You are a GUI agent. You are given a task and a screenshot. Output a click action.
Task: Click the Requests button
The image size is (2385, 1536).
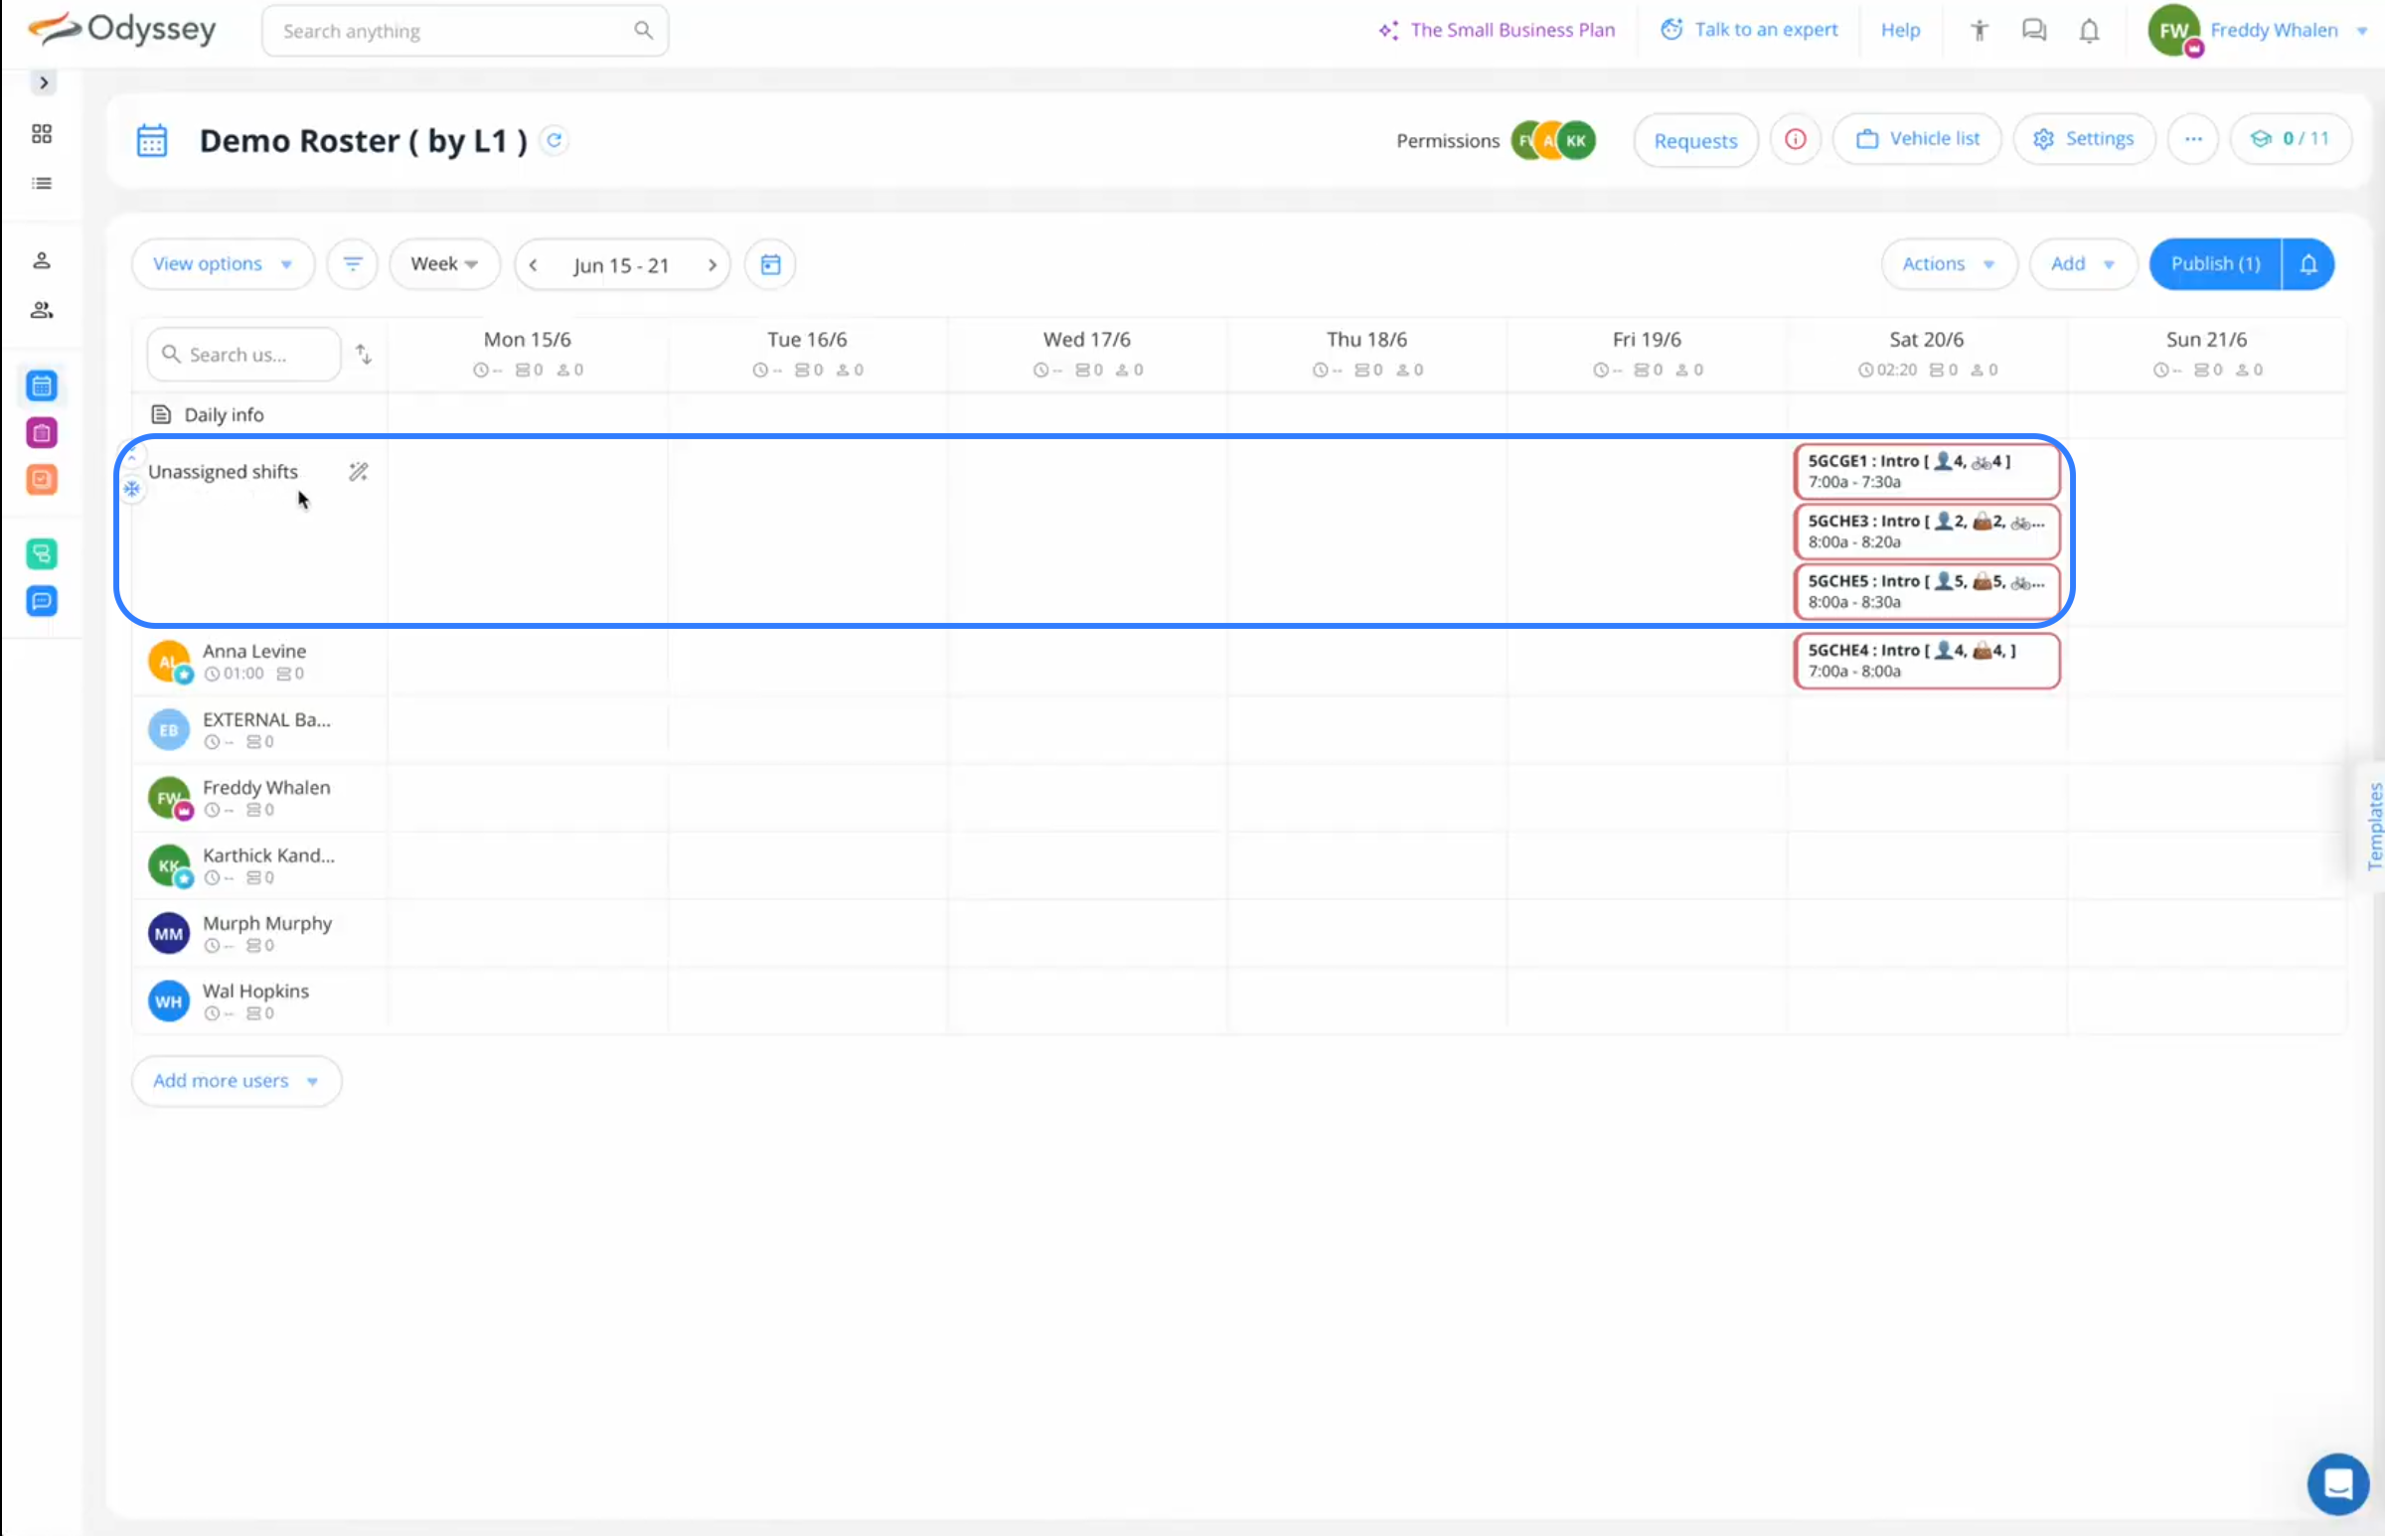[1694, 141]
